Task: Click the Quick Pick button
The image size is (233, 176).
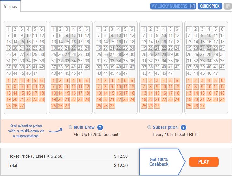Action: click(x=210, y=6)
